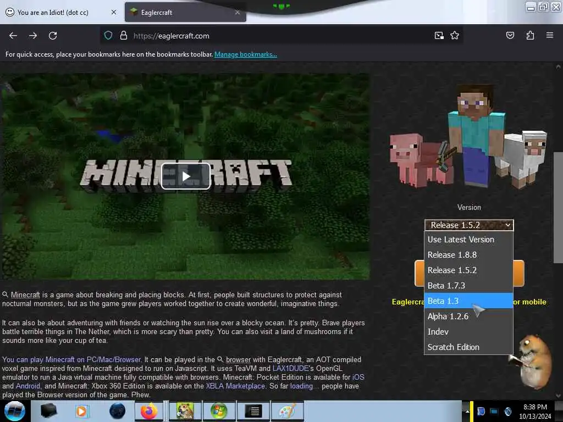Click the loading... link in the text
The image size is (563, 422).
pyautogui.click(x=303, y=386)
